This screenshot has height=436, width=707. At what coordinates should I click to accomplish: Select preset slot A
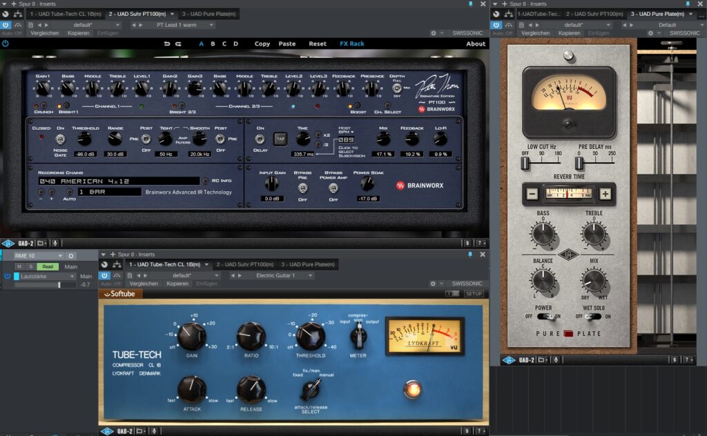(x=201, y=43)
